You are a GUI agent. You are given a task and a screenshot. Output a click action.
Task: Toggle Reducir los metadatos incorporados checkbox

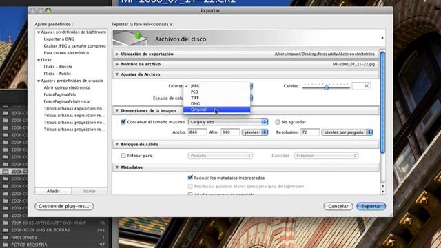[190, 178]
